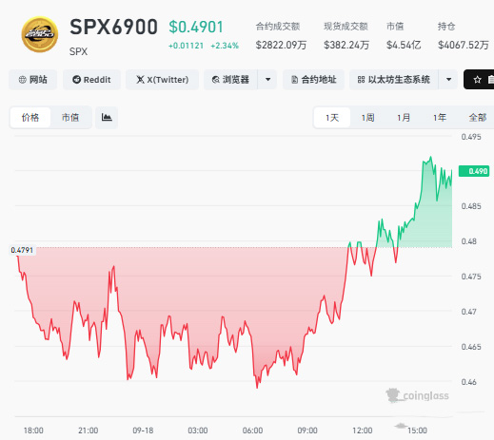Viewport: 494px width, 440px height.
Task: Click the star favorite icon
Action: pos(477,80)
